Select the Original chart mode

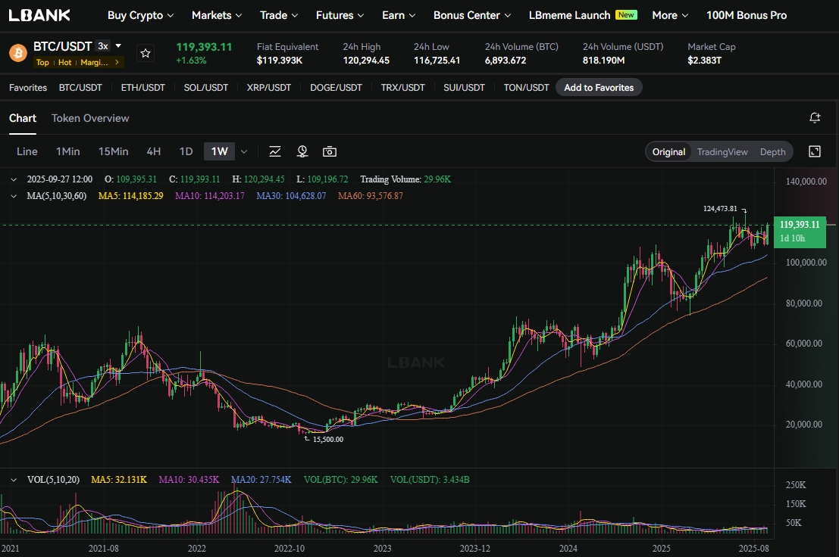668,151
